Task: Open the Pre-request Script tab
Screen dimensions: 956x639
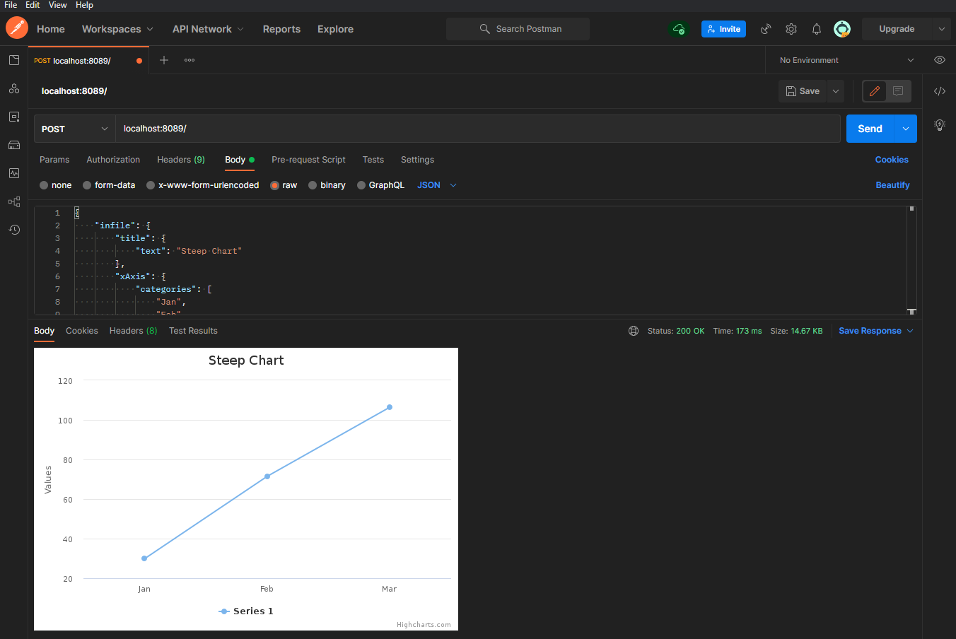Action: click(308, 160)
